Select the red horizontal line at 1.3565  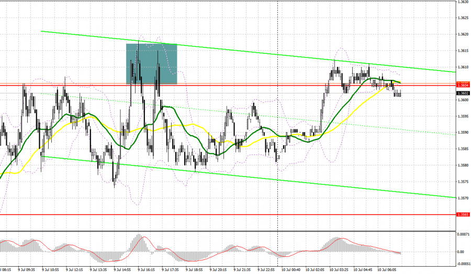[228, 215]
